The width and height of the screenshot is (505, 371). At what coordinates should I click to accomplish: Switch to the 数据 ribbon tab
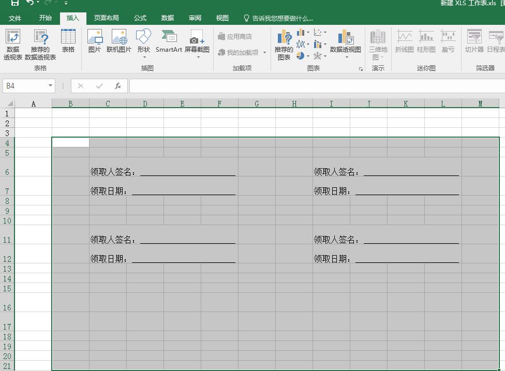click(167, 18)
